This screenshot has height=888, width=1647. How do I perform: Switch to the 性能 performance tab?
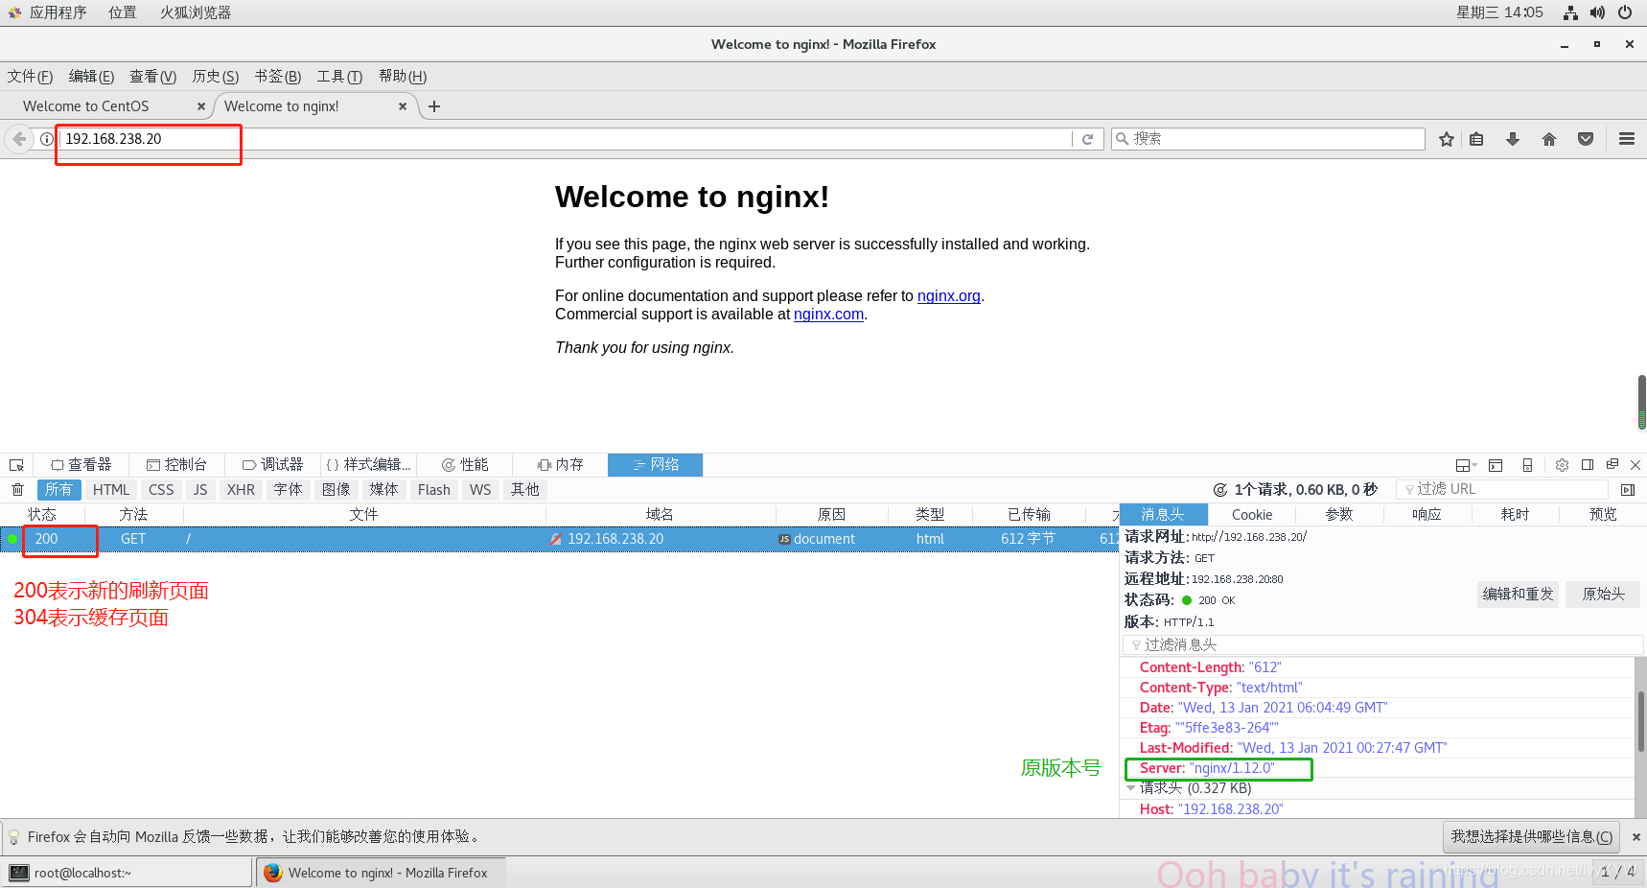[464, 465]
